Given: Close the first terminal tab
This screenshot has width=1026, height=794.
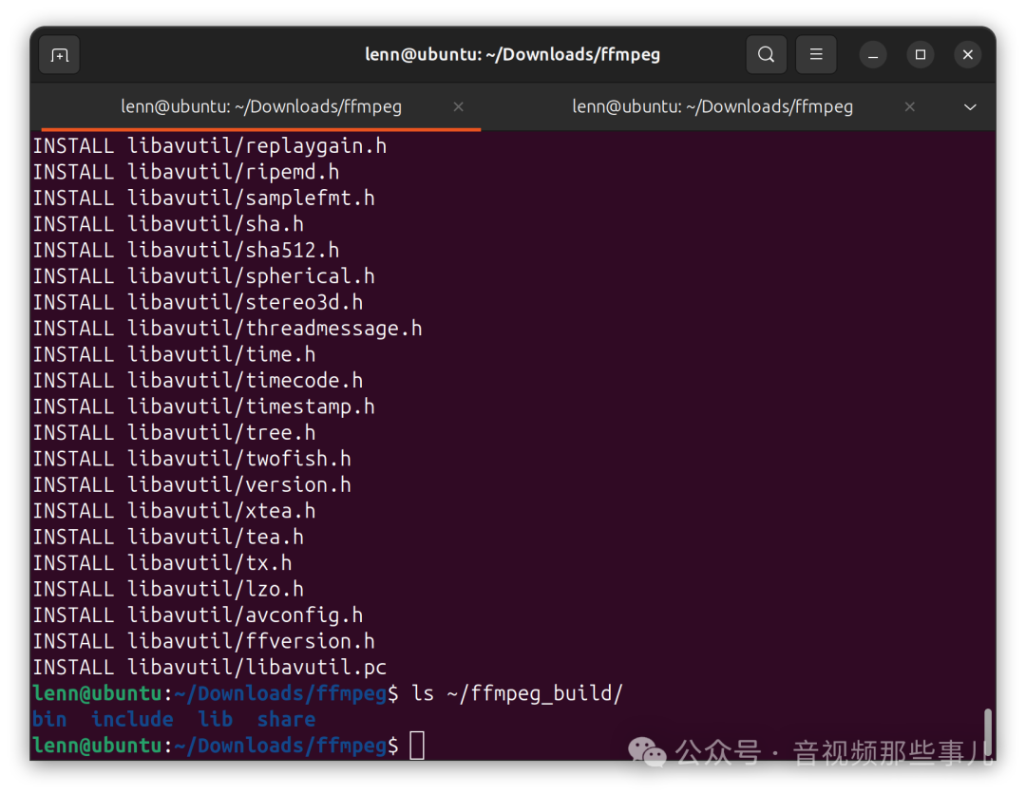Looking at the screenshot, I should 459,106.
